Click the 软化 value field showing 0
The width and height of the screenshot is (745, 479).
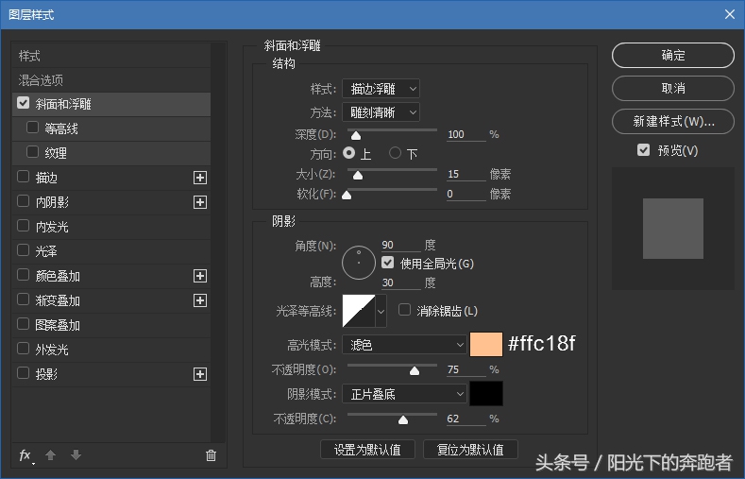[x=466, y=194]
